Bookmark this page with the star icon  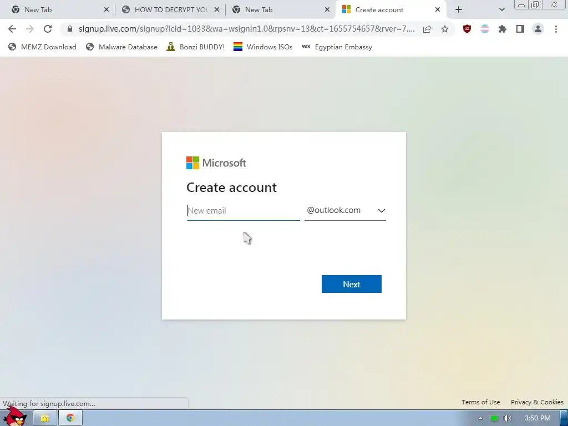[x=445, y=29]
